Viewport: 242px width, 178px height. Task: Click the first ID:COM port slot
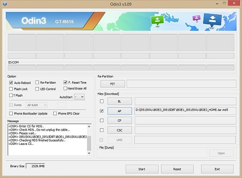[x=22, y=68]
